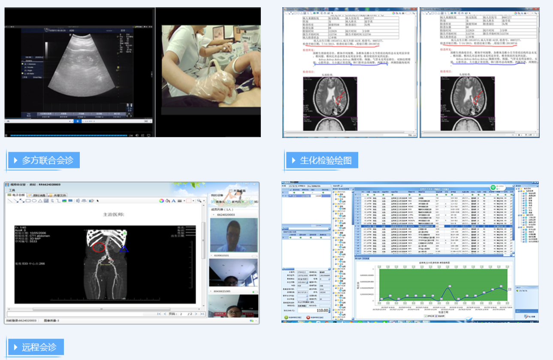Toggle first checkbox below chart legend

point(425,316)
